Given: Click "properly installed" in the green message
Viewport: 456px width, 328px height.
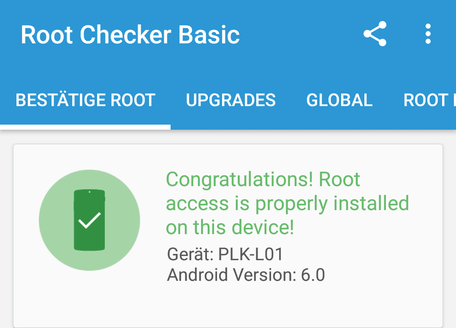Looking at the screenshot, I should (x=332, y=204).
